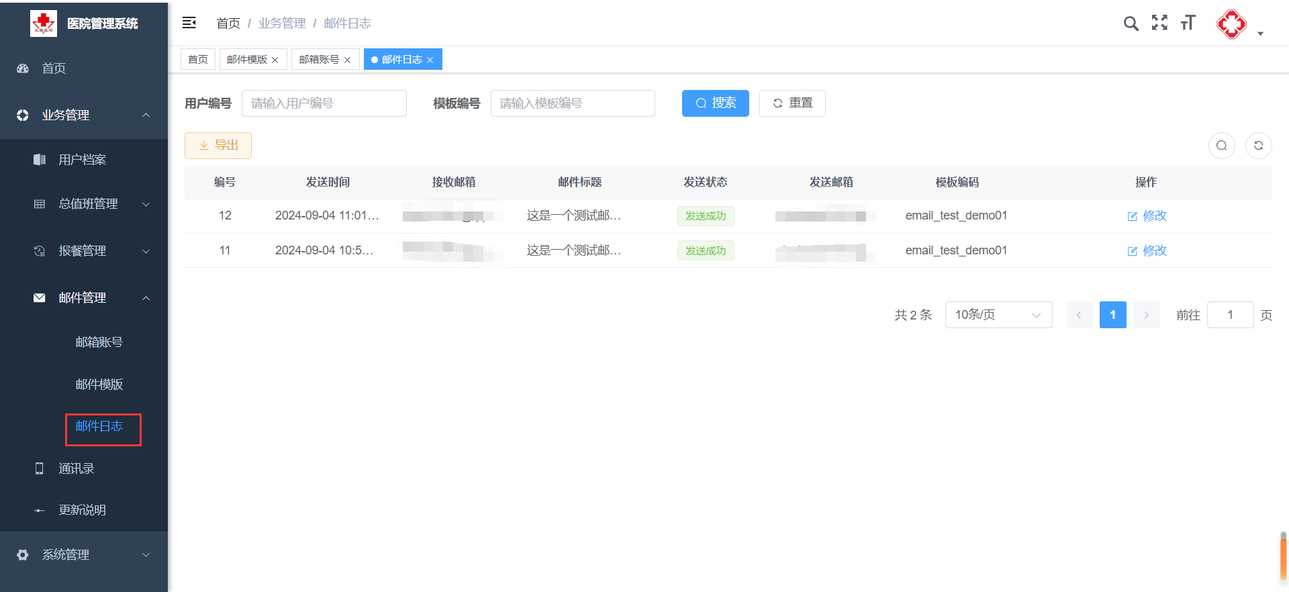Collapse the sidebar with hamburger icon
1289x592 pixels.
click(x=189, y=23)
